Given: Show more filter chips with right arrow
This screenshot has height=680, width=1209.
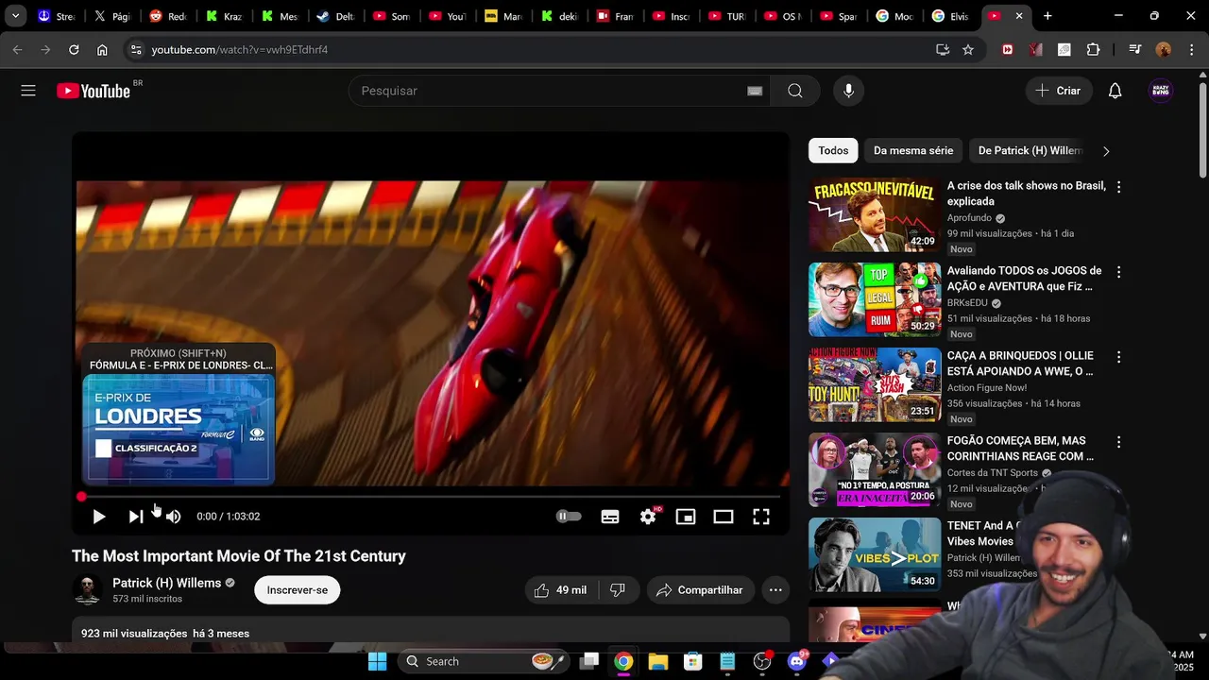Looking at the screenshot, I should point(1106,151).
